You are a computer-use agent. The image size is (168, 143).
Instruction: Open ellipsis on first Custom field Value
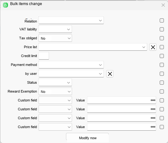(x=153, y=100)
